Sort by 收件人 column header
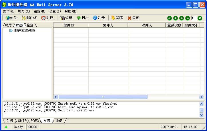 [147, 25]
